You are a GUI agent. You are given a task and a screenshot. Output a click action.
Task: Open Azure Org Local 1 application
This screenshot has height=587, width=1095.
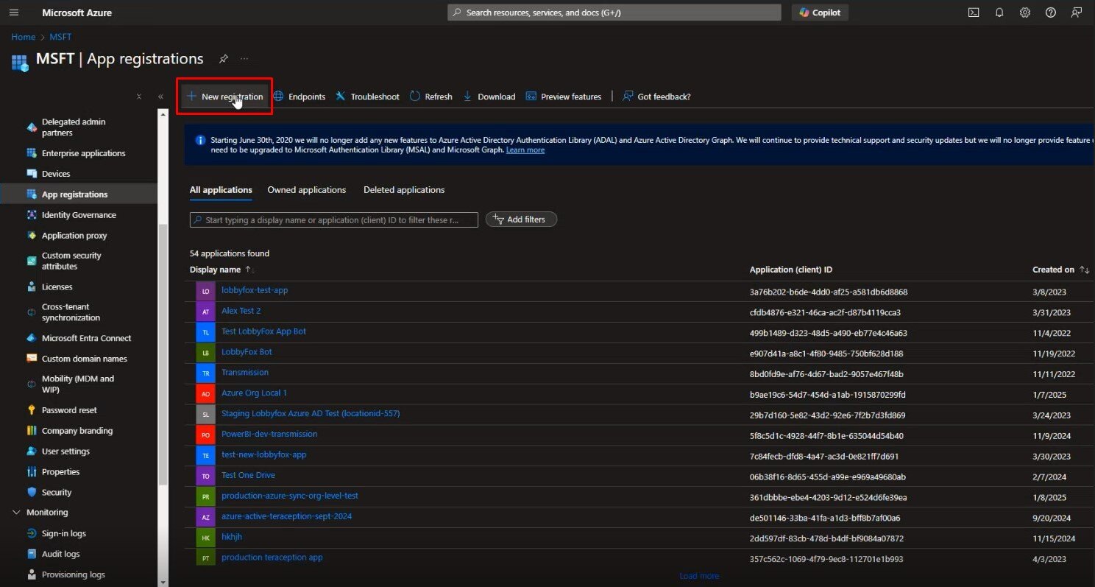click(255, 393)
